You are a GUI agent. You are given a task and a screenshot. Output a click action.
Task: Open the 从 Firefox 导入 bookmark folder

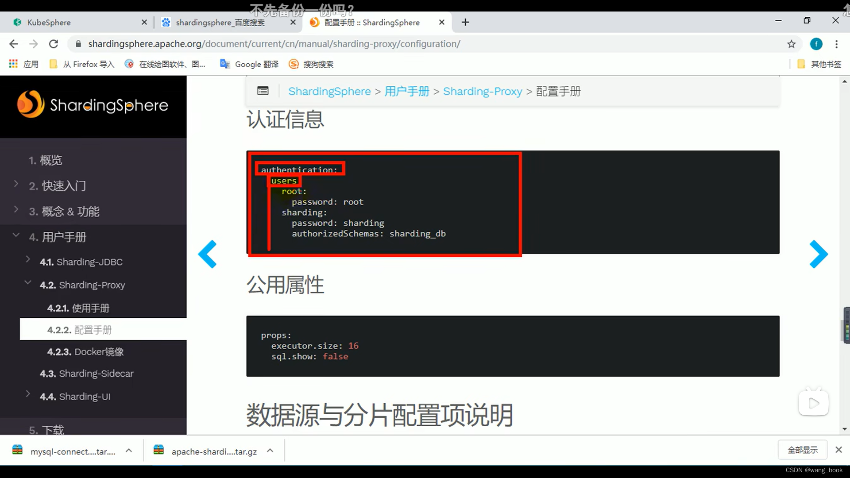82,64
